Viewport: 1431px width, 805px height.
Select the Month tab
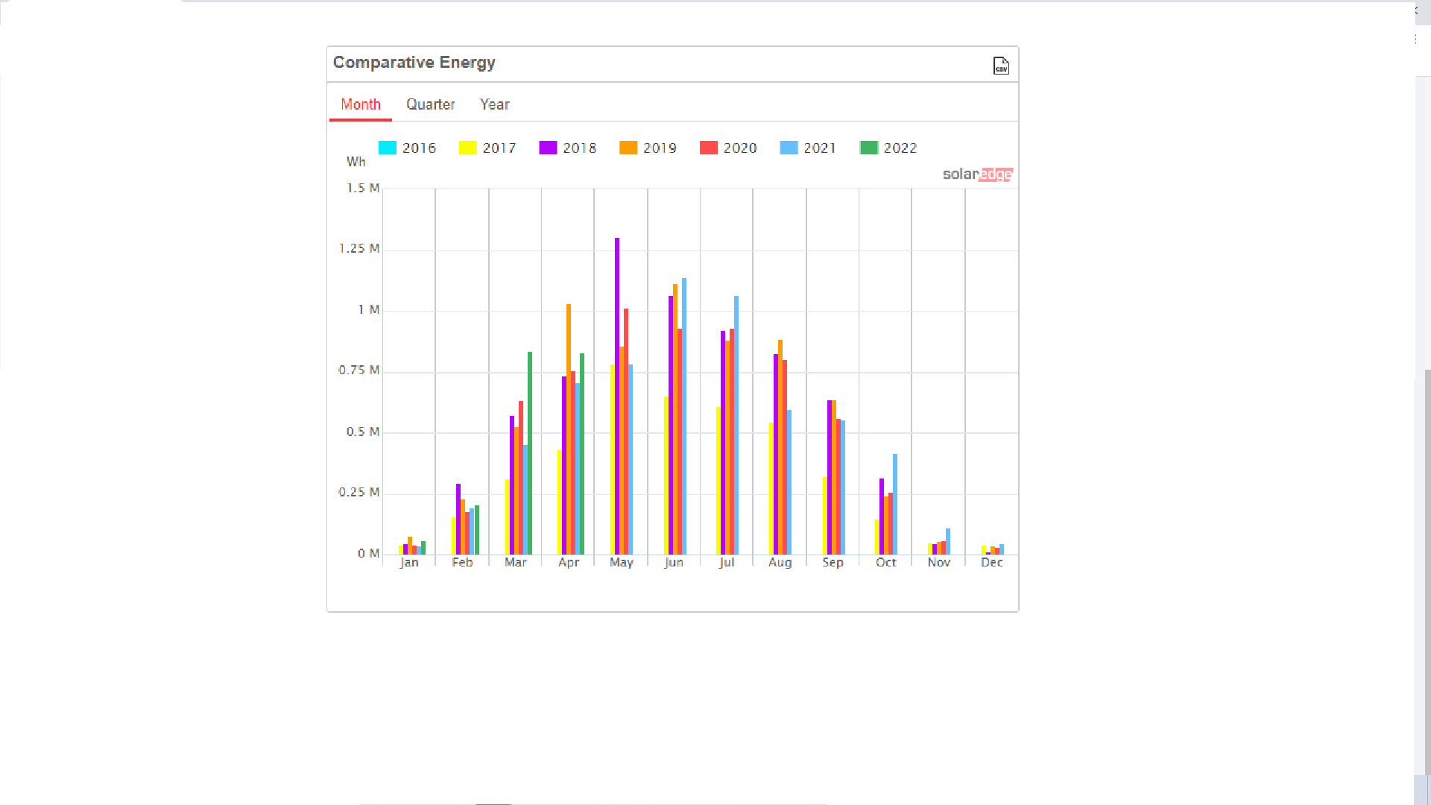(x=361, y=104)
